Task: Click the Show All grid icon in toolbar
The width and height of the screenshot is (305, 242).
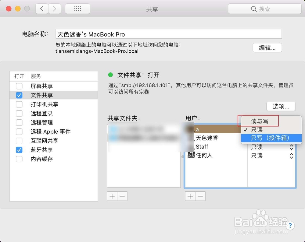Action: click(77, 9)
